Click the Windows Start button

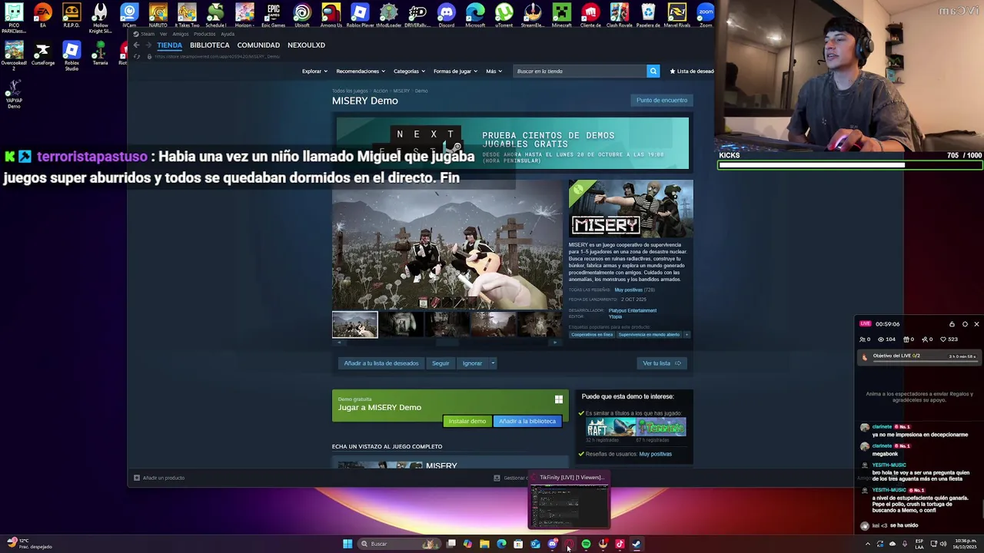(347, 544)
